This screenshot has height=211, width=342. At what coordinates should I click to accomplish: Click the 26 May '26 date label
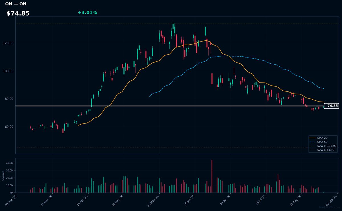[x=153, y=200]
